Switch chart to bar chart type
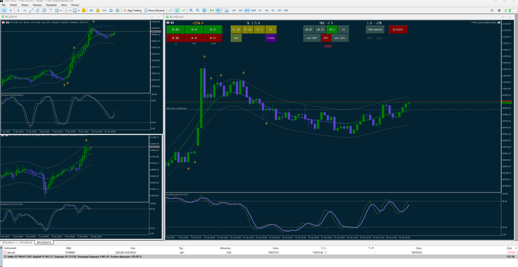This screenshot has height=267, width=518. (171, 10)
